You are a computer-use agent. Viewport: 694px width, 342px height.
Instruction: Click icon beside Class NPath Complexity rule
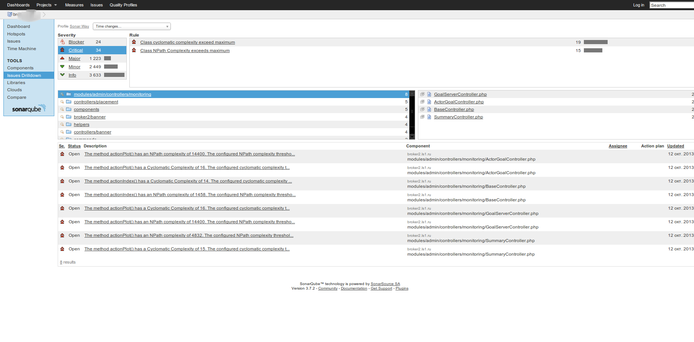click(134, 50)
